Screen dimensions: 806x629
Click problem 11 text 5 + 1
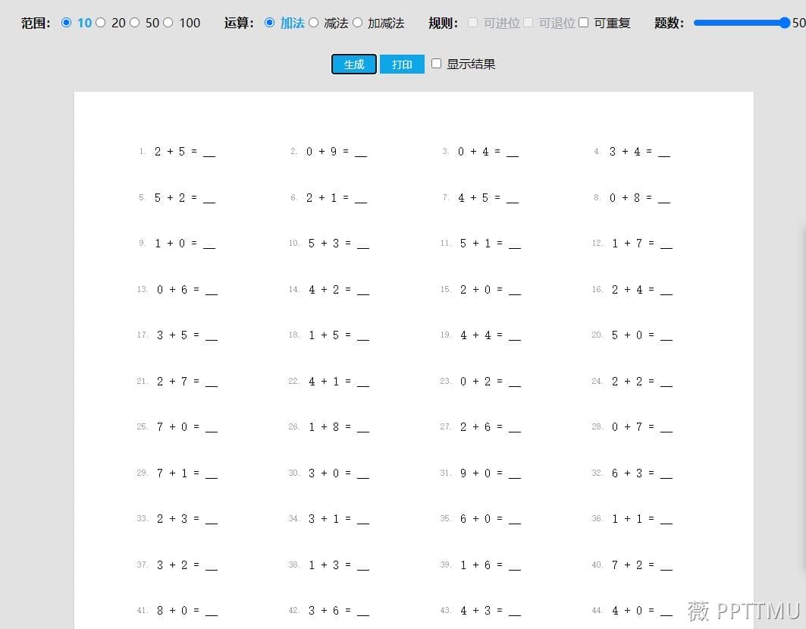tap(475, 244)
